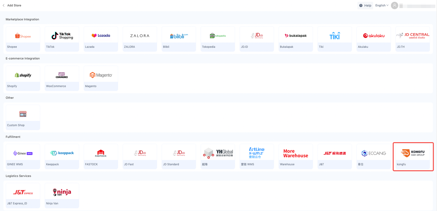The image size is (437, 211).
Task: Choose the Blibli logo
Action: point(179,35)
